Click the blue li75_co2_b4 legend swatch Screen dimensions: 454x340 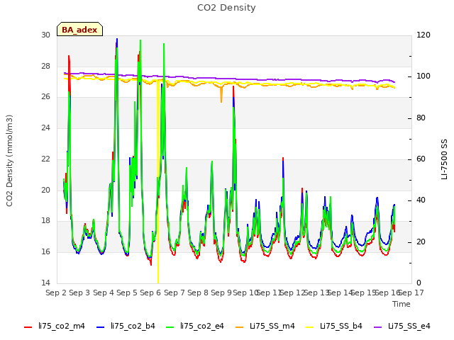pyautogui.click(x=100, y=327)
